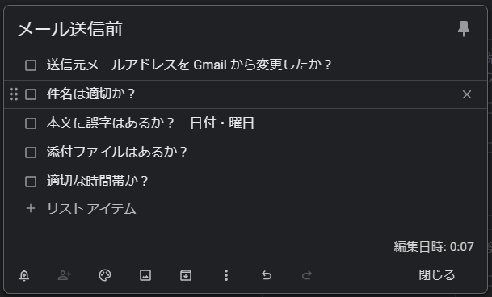492x297 pixels.
Task: Undo the last edit
Action: point(267,275)
